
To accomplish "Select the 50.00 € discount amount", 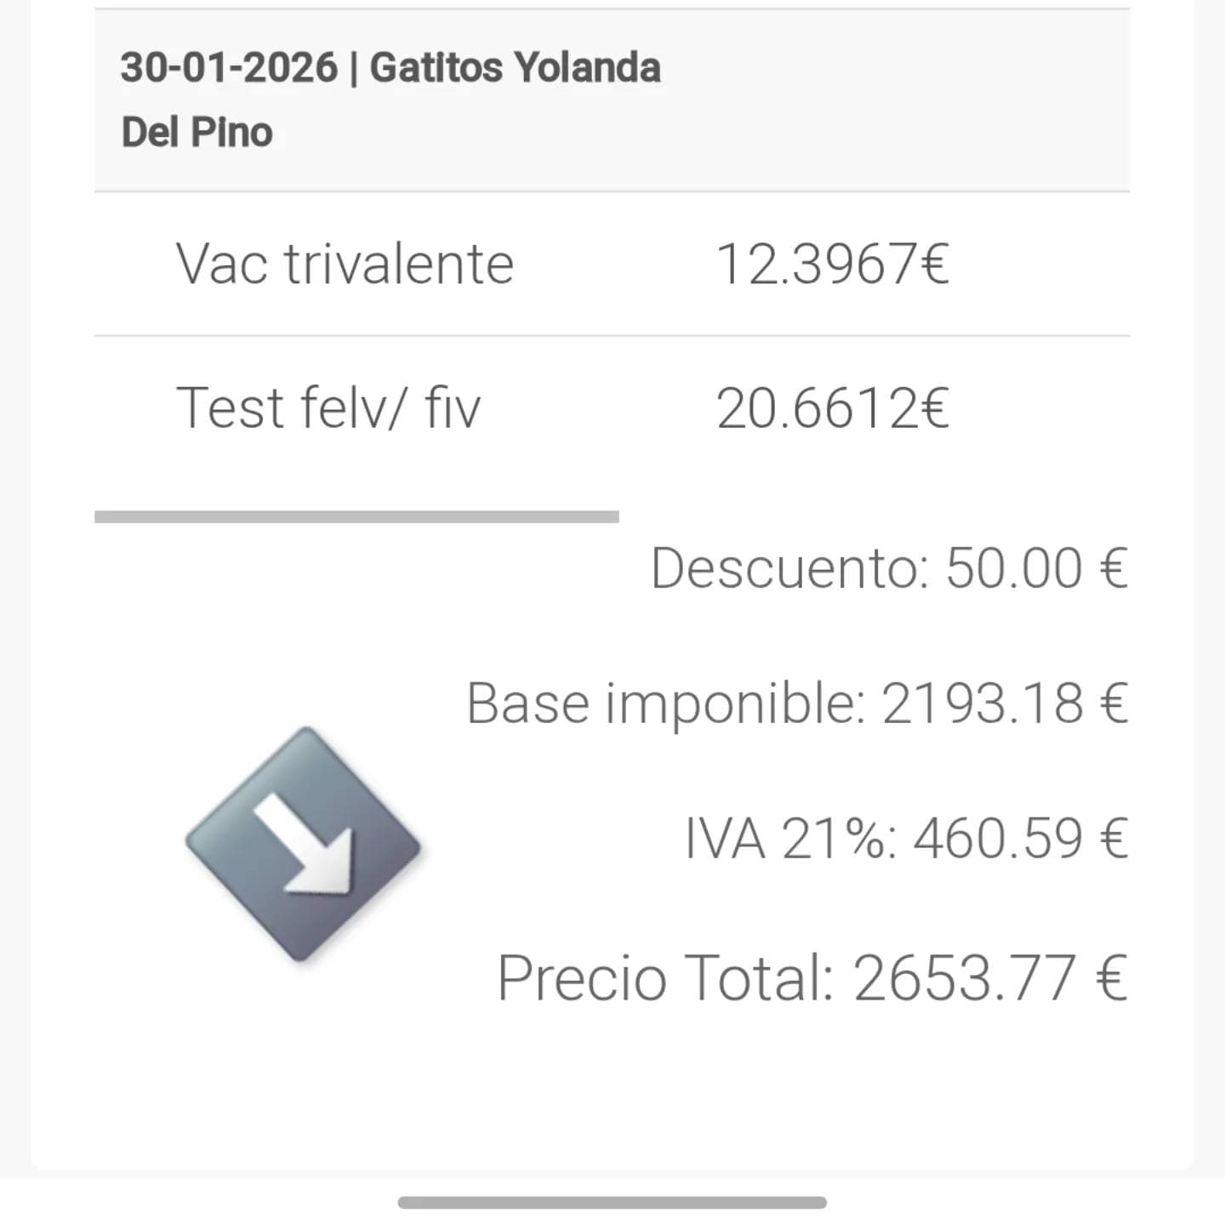I will [x=1037, y=567].
